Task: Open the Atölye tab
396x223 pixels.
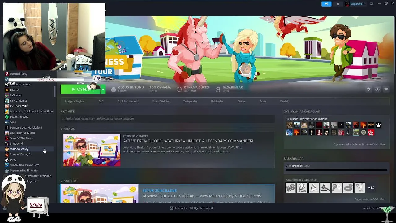Action: point(241,101)
